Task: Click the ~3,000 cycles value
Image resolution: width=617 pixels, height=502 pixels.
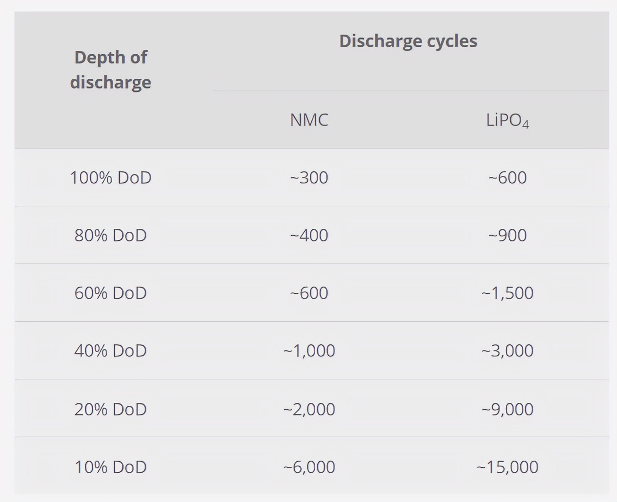Action: [507, 351]
